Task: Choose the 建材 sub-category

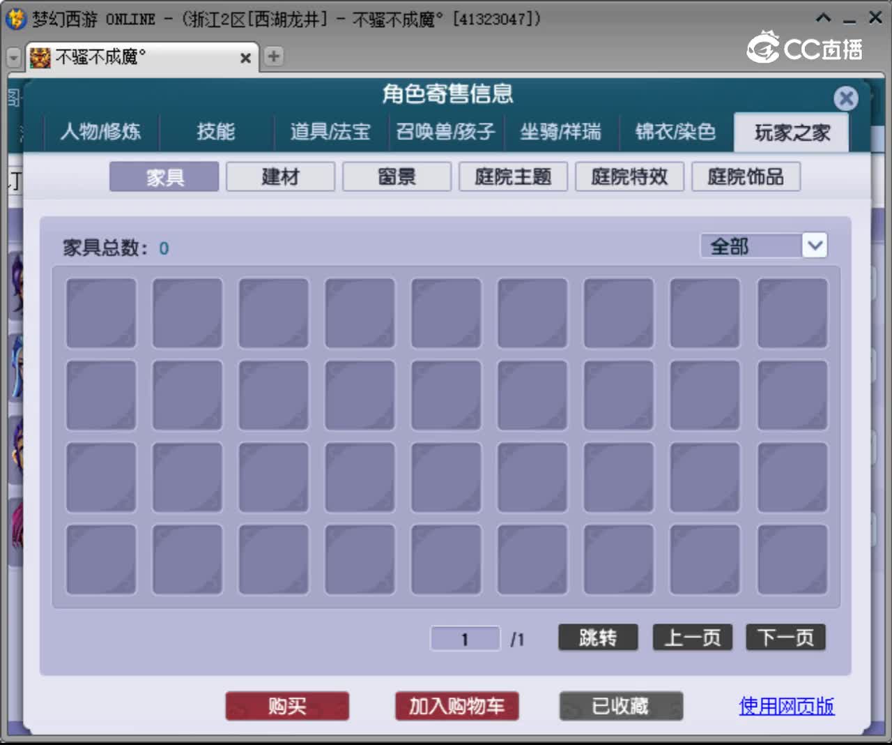Action: [281, 177]
